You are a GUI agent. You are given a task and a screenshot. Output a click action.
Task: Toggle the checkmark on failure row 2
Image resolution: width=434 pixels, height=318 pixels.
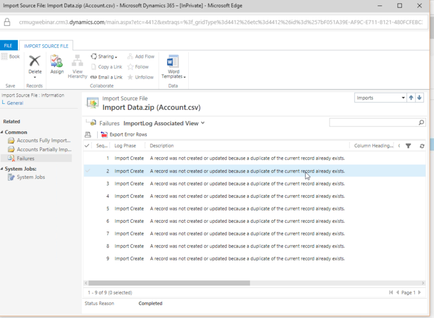87,171
